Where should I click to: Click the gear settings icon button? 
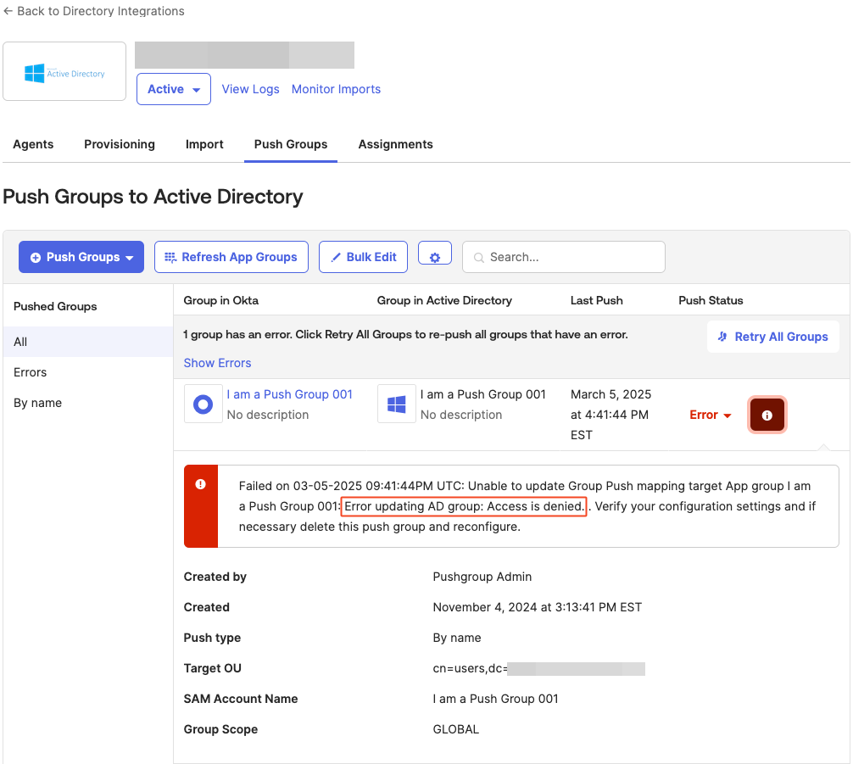tap(435, 257)
